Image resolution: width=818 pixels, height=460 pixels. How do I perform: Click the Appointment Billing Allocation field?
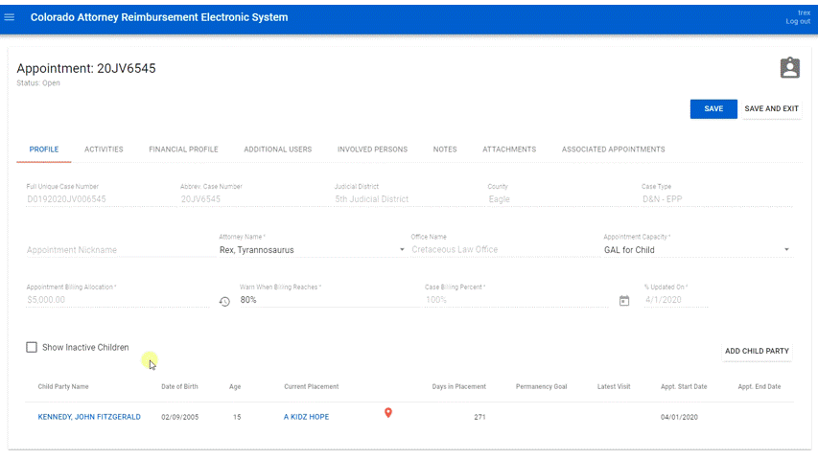[118, 300]
